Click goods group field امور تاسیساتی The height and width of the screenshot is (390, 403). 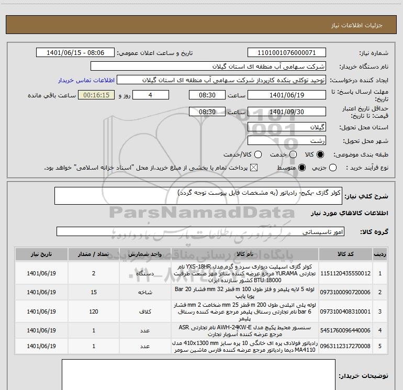click(200, 231)
